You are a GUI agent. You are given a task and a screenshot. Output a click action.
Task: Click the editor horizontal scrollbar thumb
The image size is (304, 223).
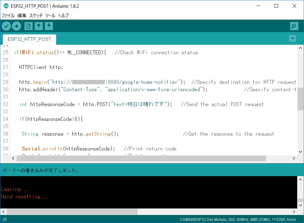141,159
